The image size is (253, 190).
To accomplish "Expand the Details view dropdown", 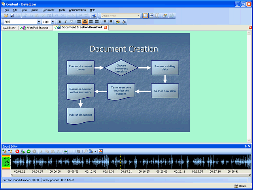I will click(138, 15).
